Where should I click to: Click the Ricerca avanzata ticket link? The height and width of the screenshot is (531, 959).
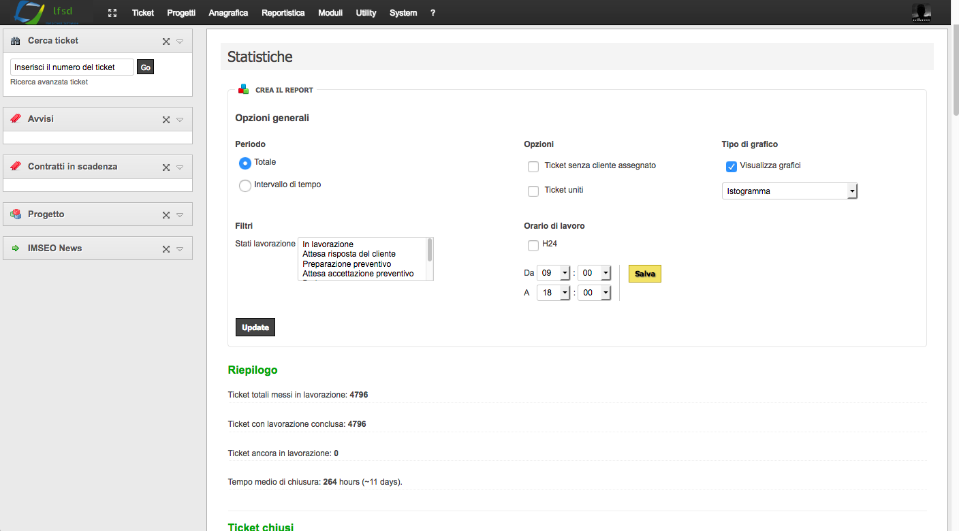tap(48, 82)
